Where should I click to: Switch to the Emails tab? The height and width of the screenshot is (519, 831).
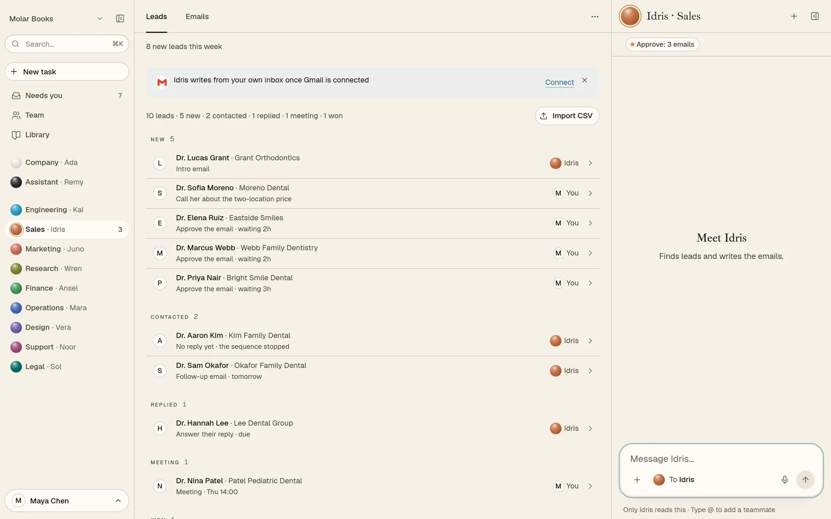pos(197,17)
